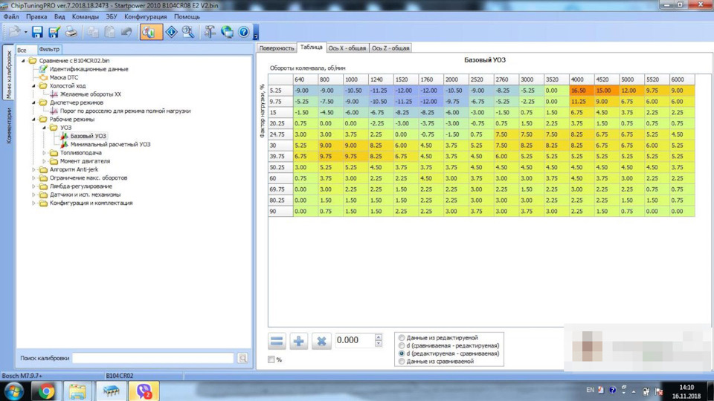Open Chrome from the Windows taskbar
This screenshot has height=401, width=714.
click(46, 391)
